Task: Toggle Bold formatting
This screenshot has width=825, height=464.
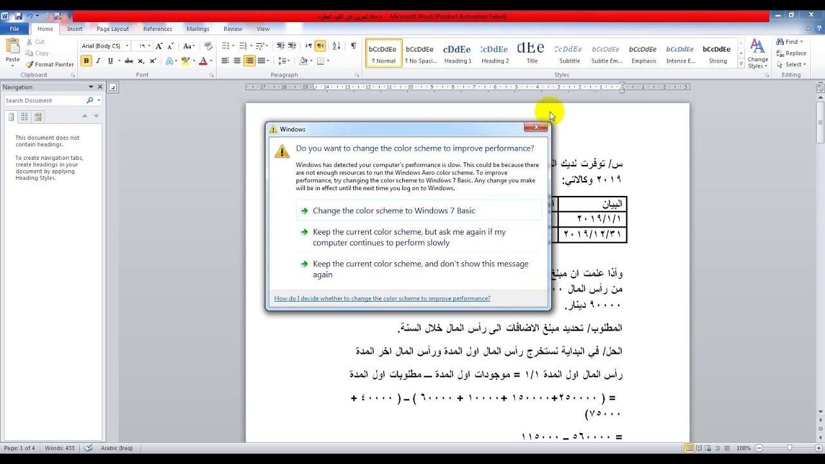Action: 86,61
